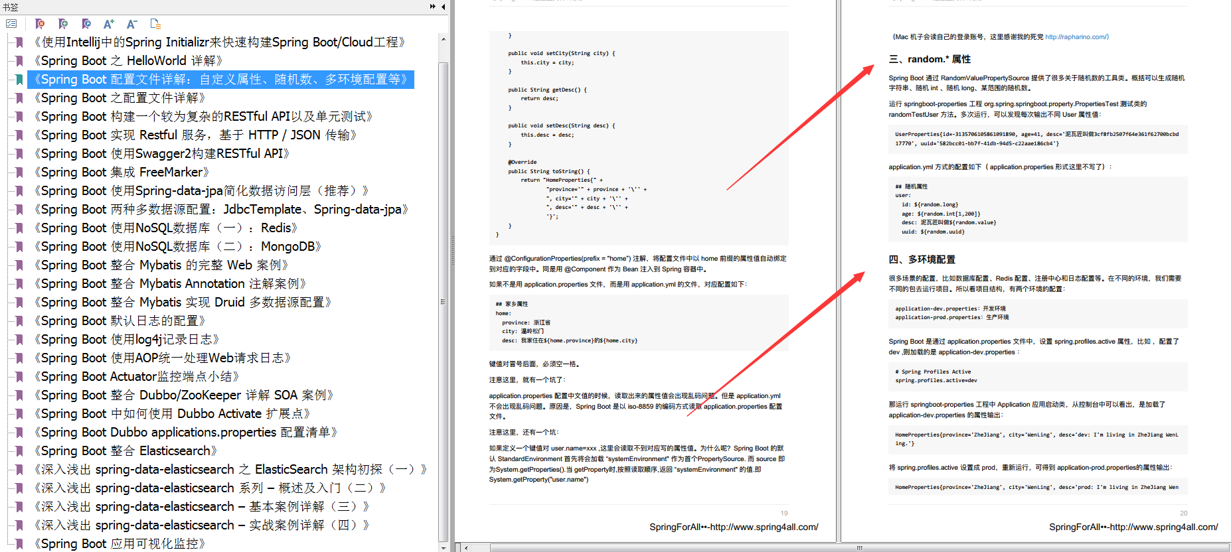
Task: Click the delete bookmark icon
Action: coord(40,24)
